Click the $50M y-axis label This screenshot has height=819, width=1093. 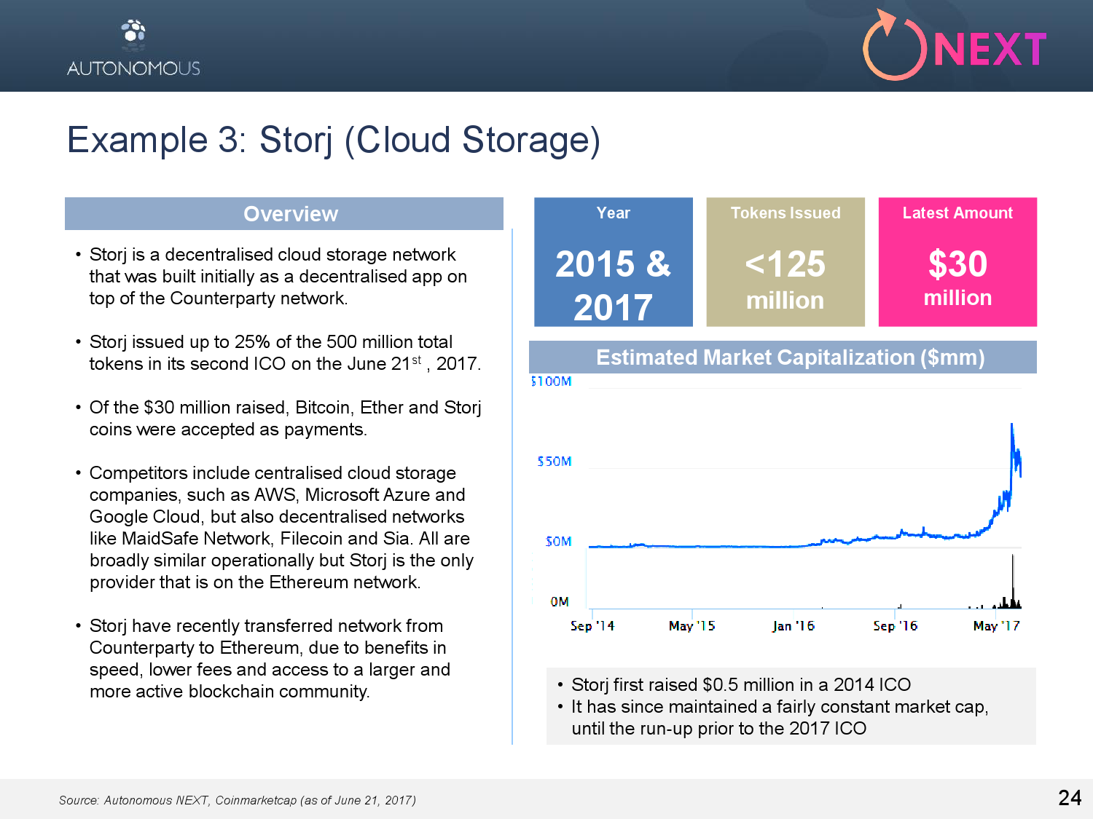point(554,462)
